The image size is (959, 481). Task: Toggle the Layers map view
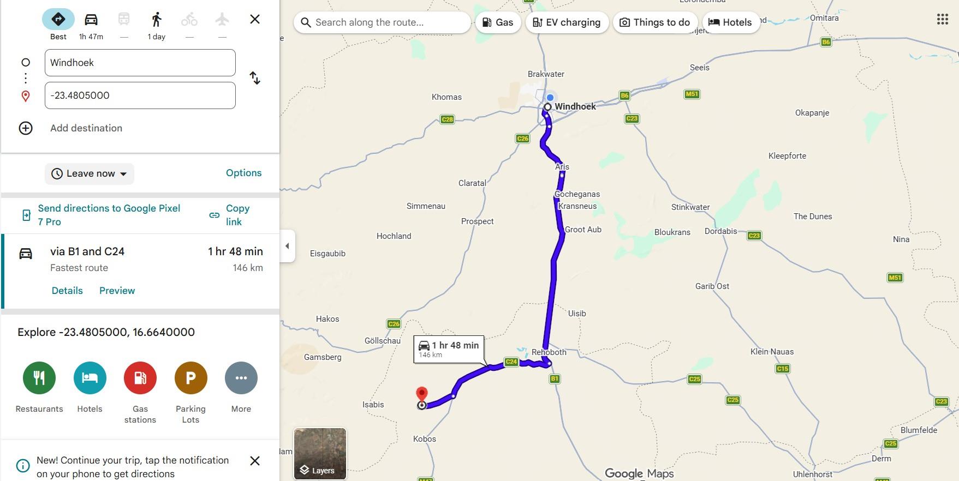(x=320, y=454)
